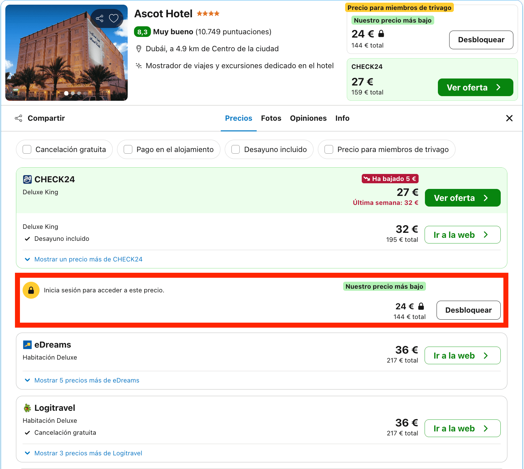Click the 217 € total under eDreams

[402, 360]
